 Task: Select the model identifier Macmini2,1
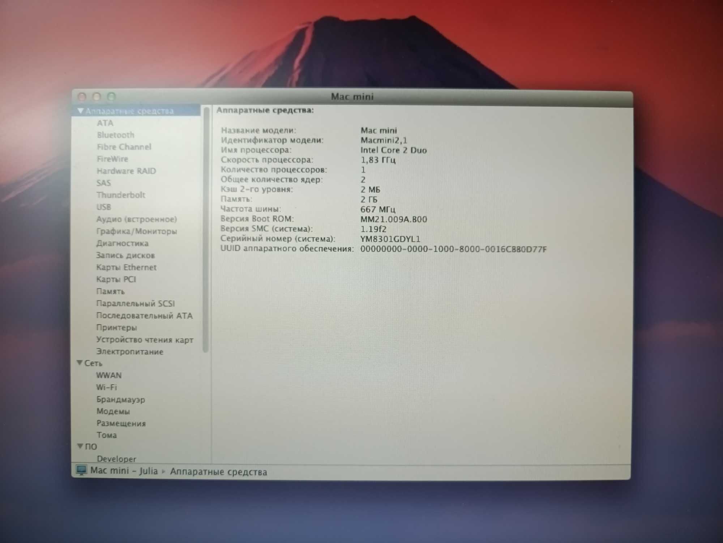pyautogui.click(x=384, y=140)
